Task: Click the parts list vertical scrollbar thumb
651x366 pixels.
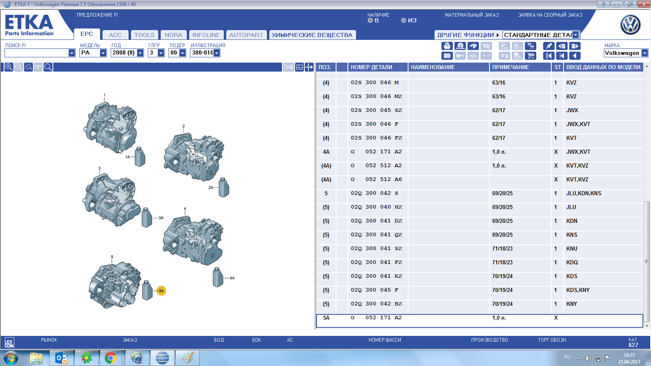Action: [647, 261]
